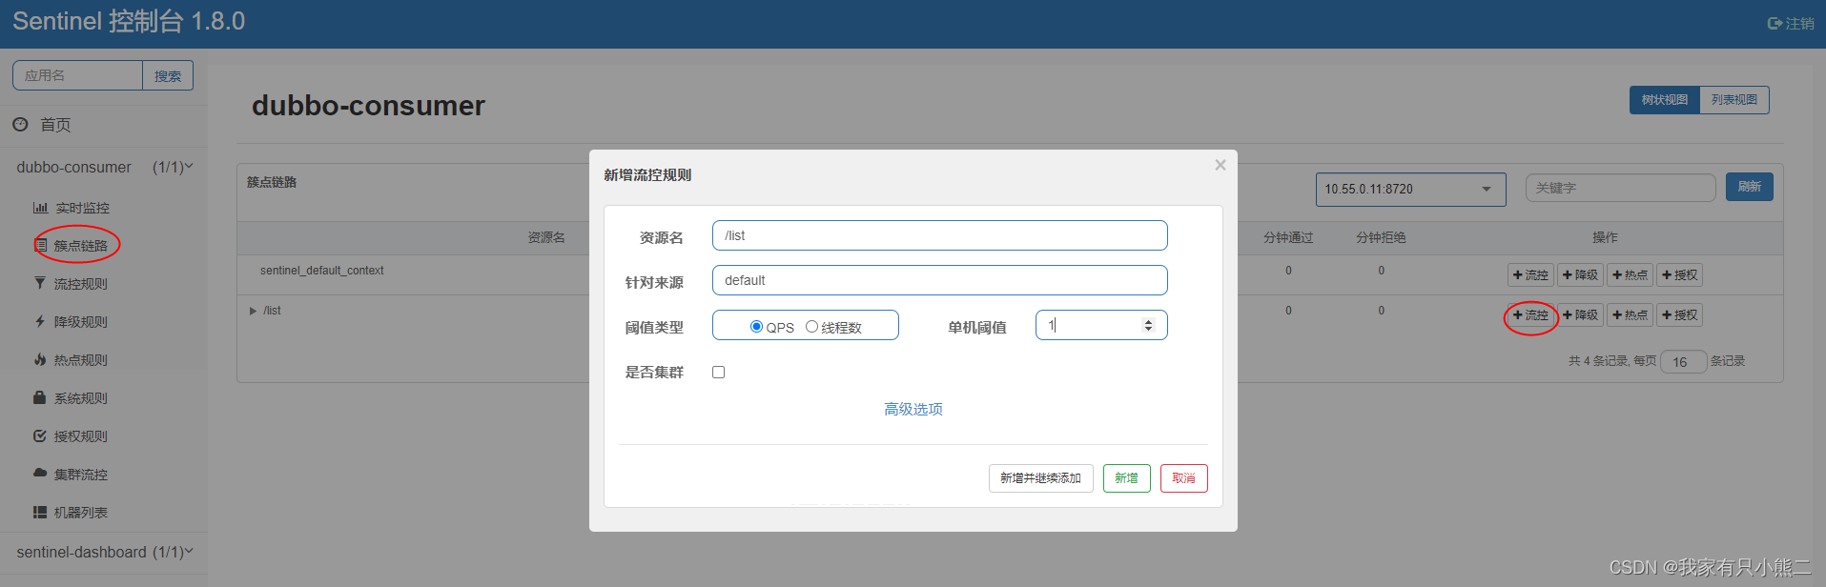This screenshot has height=587, width=1826.
Task: Expand the sentinel-dashboard app menu
Action: [105, 553]
